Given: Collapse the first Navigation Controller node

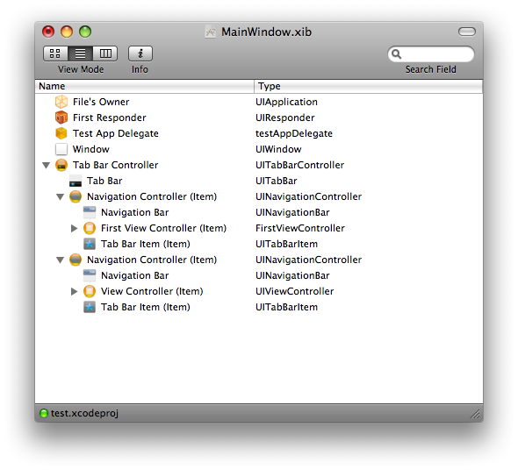Looking at the screenshot, I should click(x=60, y=197).
